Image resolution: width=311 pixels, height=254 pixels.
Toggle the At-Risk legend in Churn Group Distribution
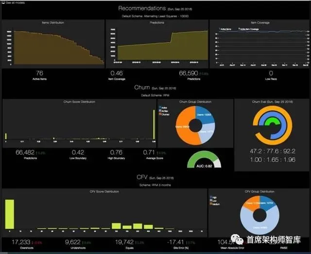(x=163, y=111)
